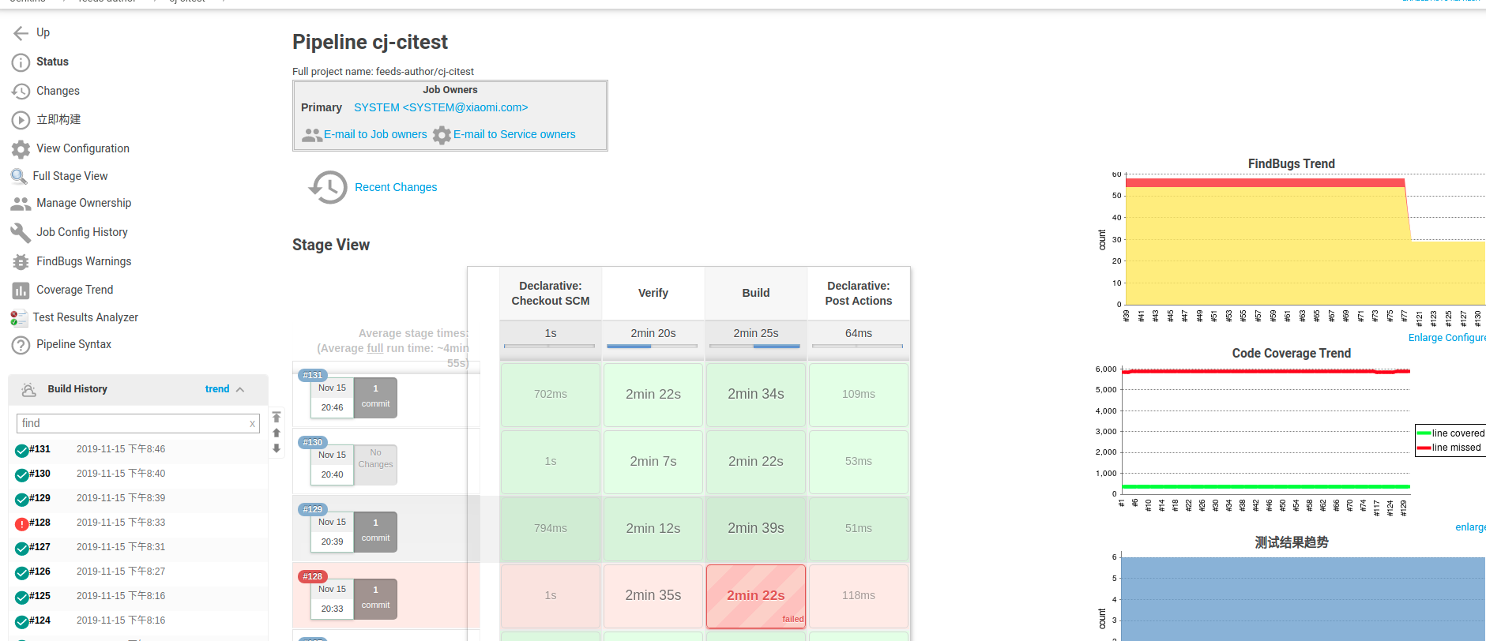Click the View Configuration gear icon
The image size is (1486, 641).
(21, 149)
